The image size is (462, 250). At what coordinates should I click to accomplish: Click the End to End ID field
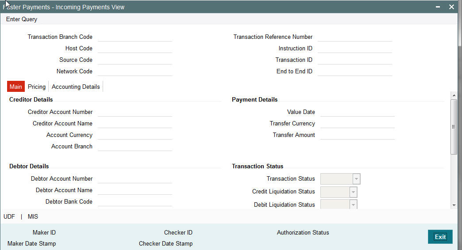coord(355,72)
